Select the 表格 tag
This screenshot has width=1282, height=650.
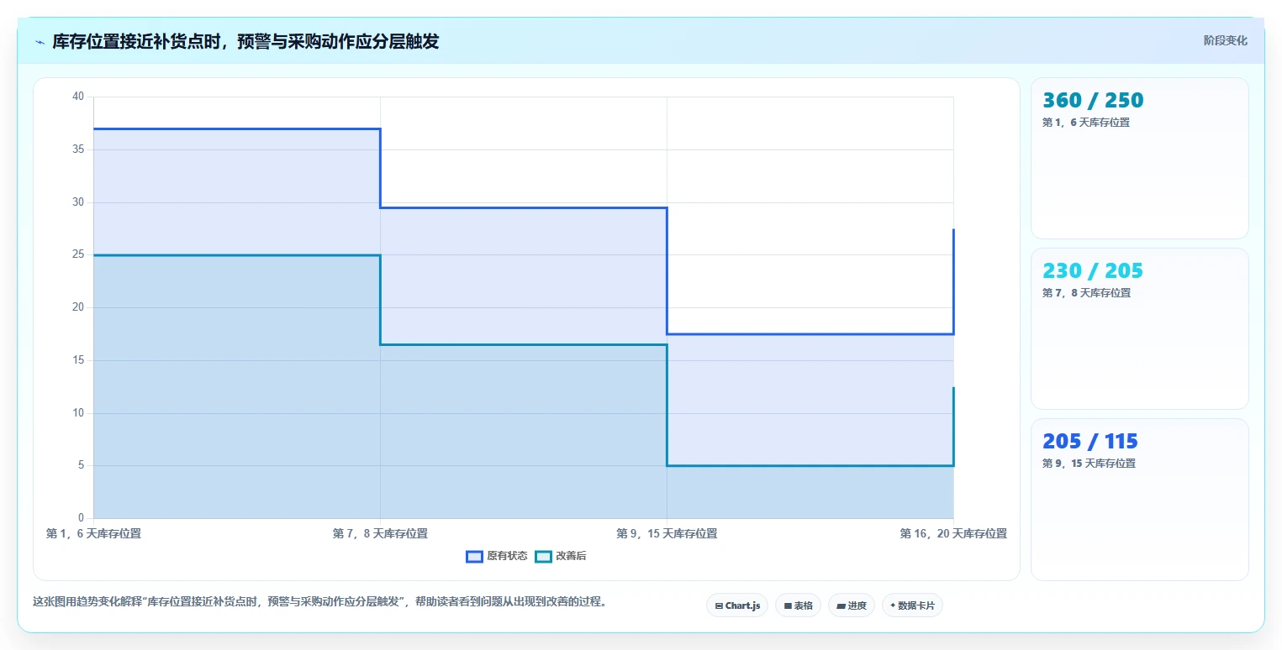tap(798, 605)
